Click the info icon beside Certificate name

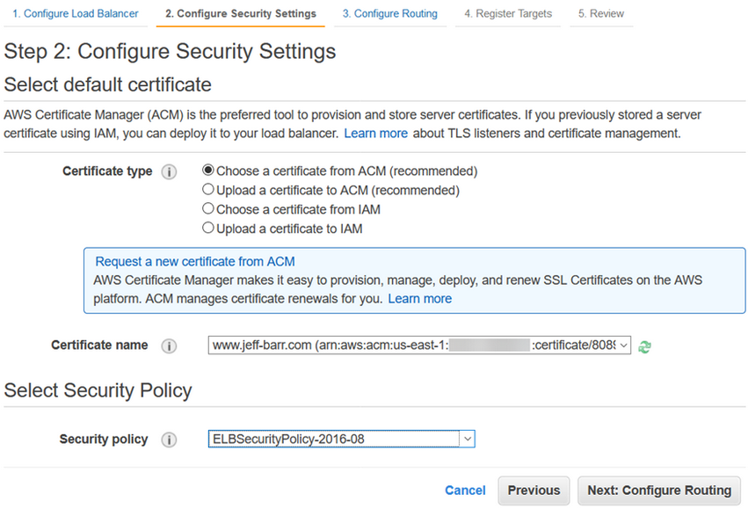170,345
